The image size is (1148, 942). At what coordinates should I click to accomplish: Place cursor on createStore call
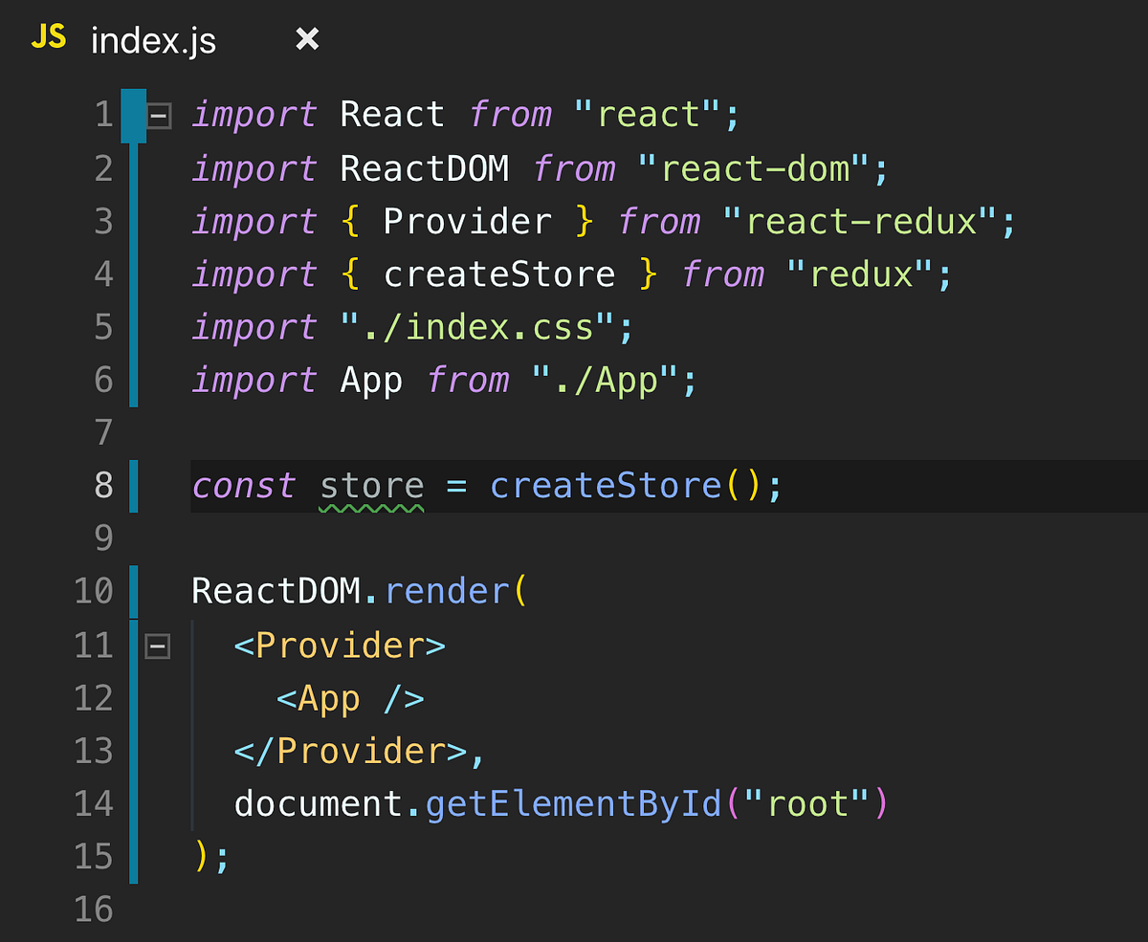606,485
